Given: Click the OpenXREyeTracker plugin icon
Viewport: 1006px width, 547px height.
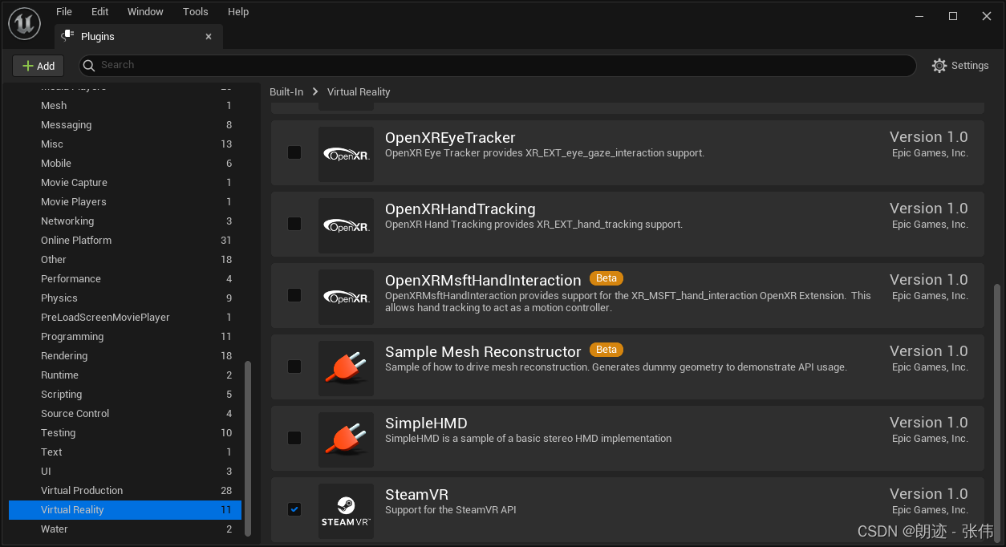Looking at the screenshot, I should coord(346,154).
